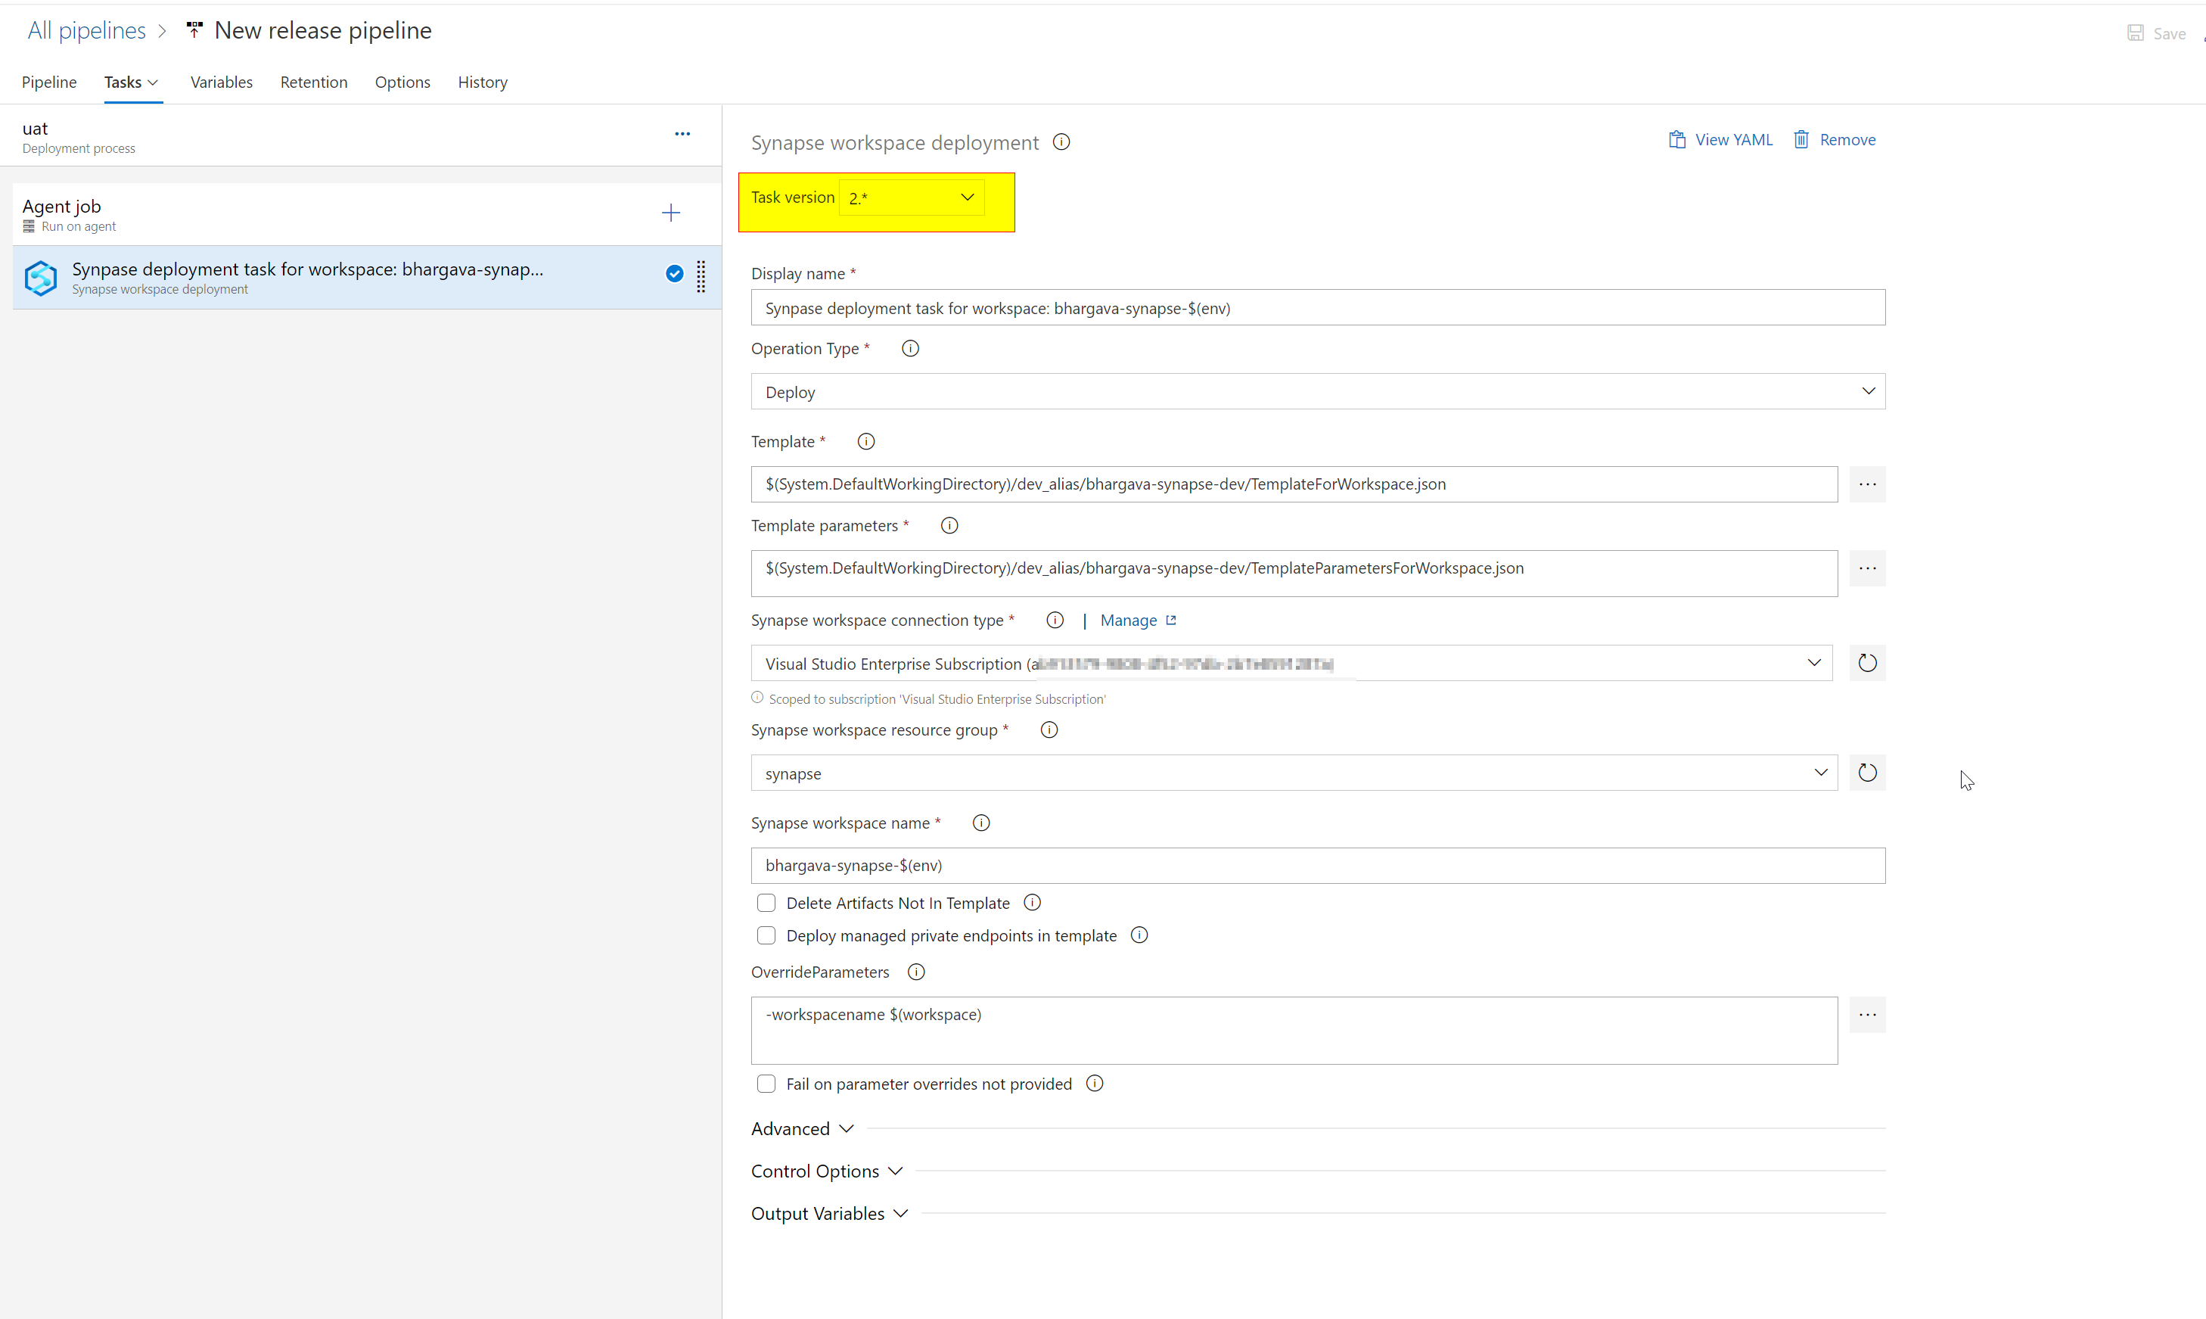Expand the Advanced section
The image size is (2206, 1319).
click(x=801, y=1129)
